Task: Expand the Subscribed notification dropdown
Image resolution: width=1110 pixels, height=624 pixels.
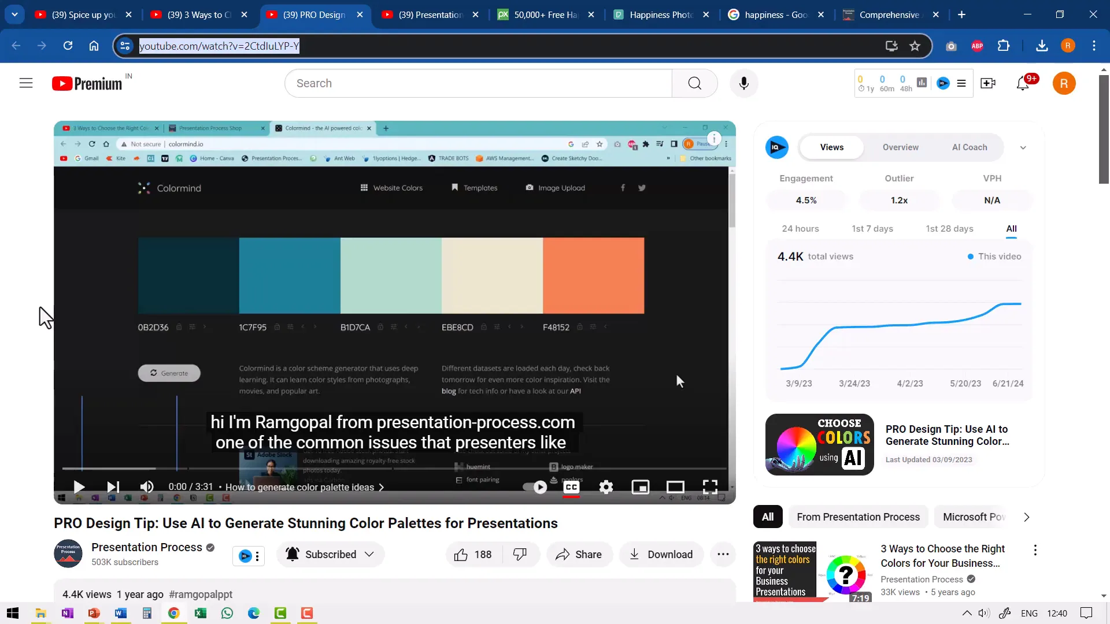Action: pos(330,555)
